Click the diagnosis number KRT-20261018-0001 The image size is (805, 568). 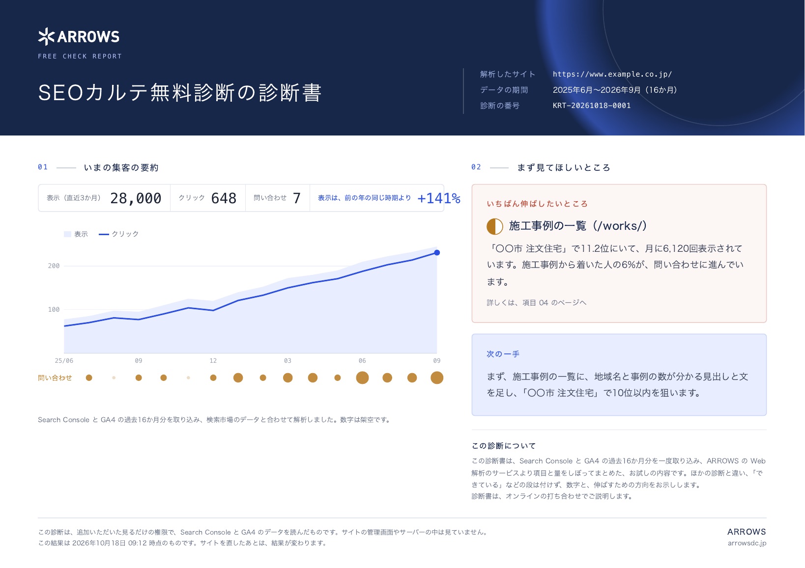point(592,106)
